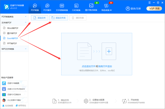Select 图片转PDF in sidebar

[x=14, y=33]
